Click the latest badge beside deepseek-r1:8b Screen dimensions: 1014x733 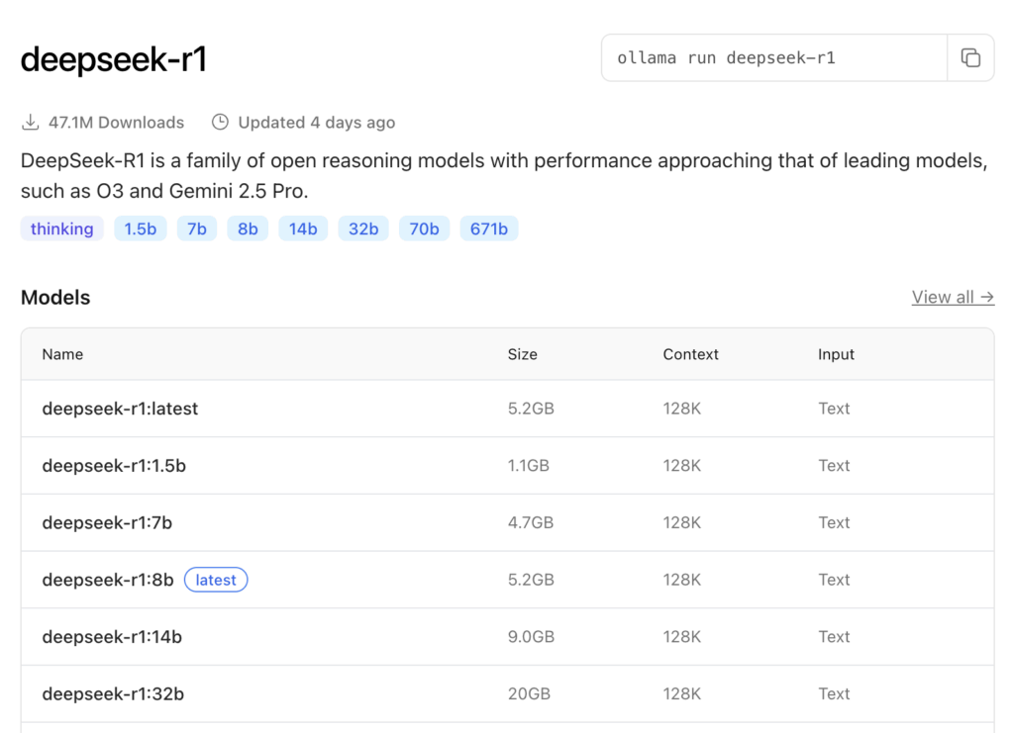tap(216, 580)
